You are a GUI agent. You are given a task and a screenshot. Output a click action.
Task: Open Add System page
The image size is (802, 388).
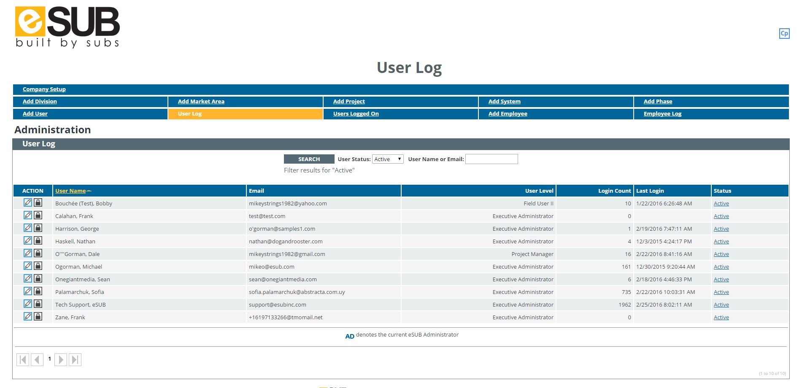tap(505, 101)
